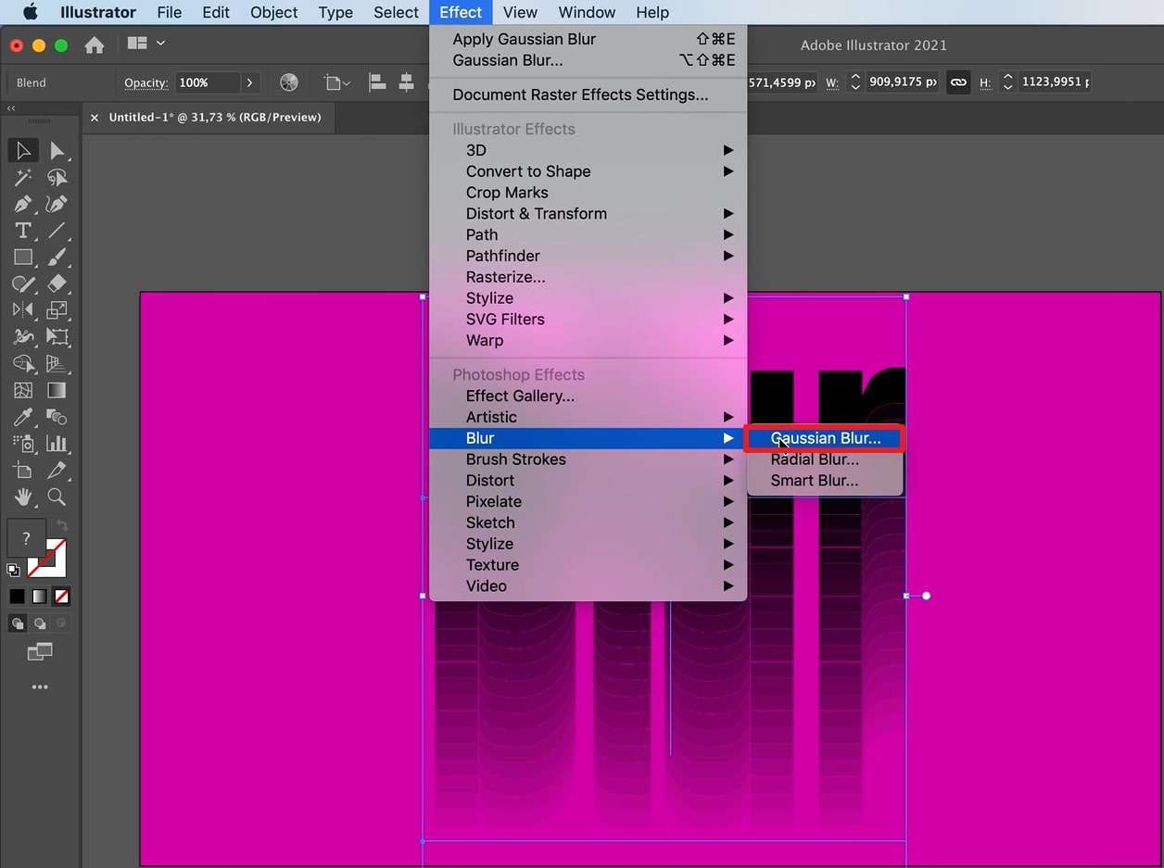The image size is (1164, 868).
Task: Pick the Paintbrush tool
Action: tap(57, 257)
